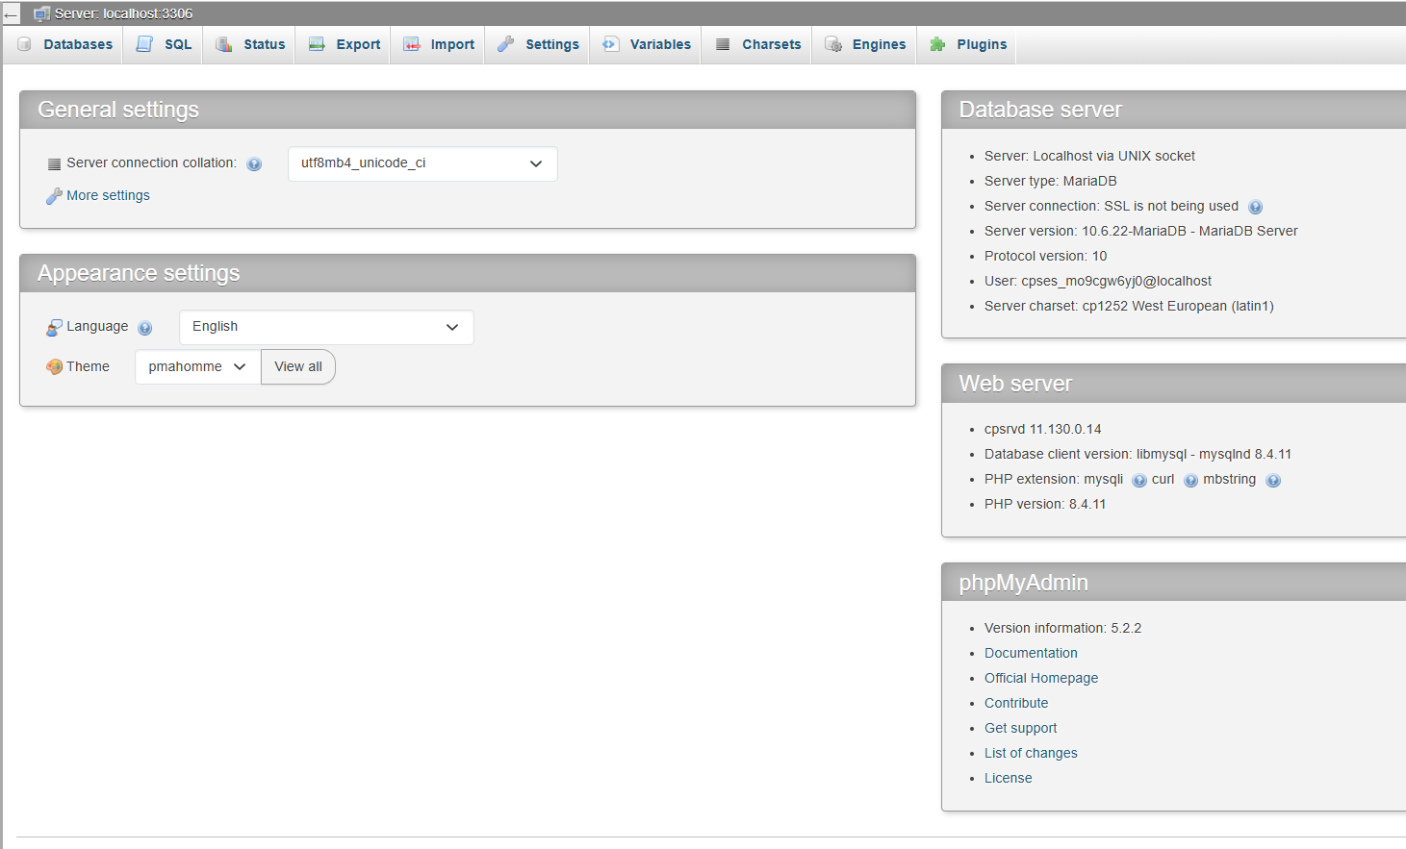Click the curl extension help icon
Viewport: 1406px width, 849px height.
click(1190, 481)
